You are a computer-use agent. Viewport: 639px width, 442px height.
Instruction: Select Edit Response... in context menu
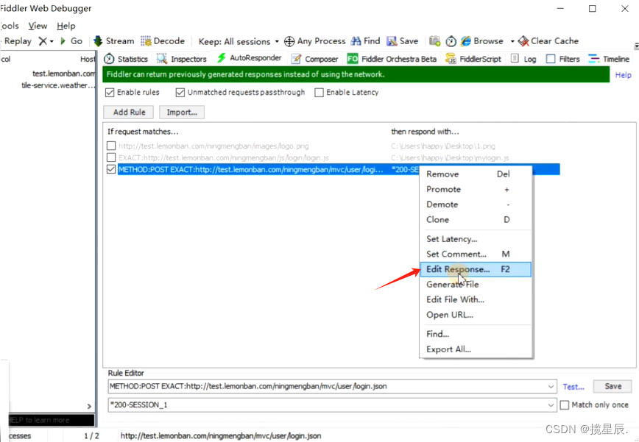pos(476,269)
